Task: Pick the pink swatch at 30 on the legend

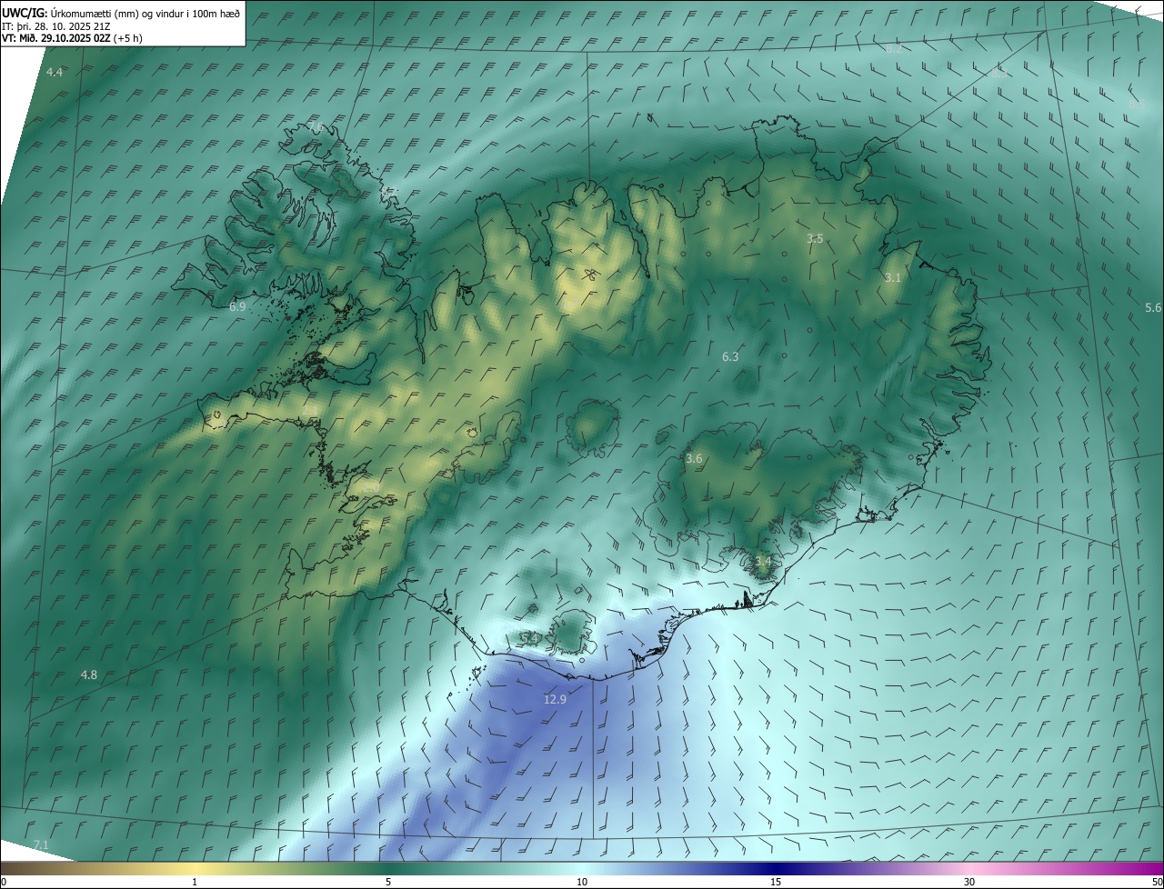Action: point(969,868)
